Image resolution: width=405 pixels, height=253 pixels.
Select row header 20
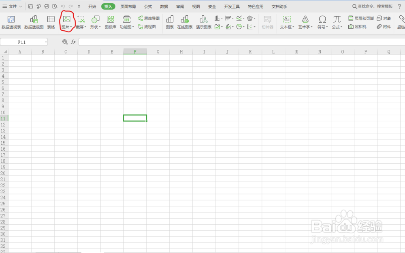tap(3, 173)
